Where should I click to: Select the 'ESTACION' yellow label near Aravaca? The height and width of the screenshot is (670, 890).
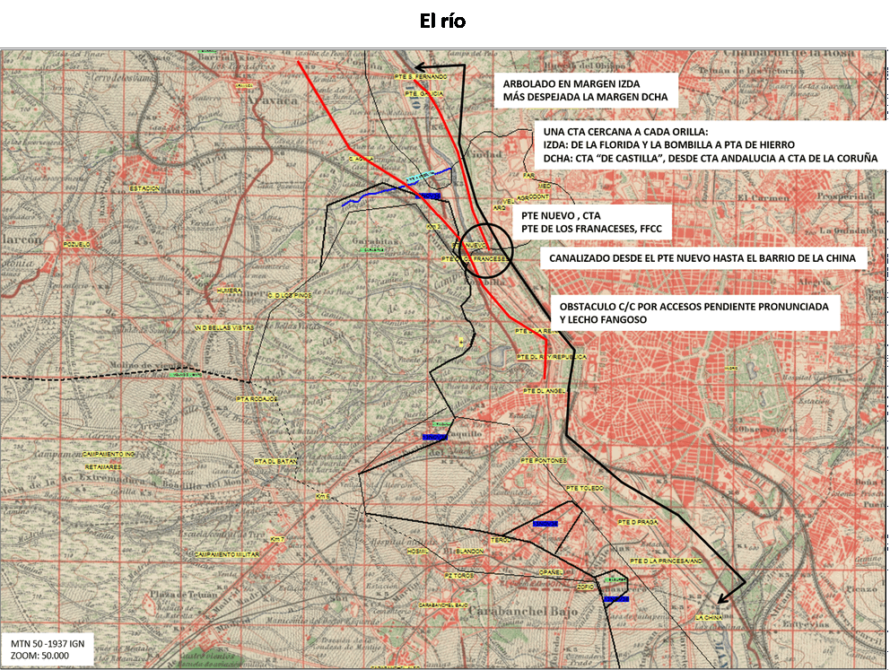tap(144, 188)
